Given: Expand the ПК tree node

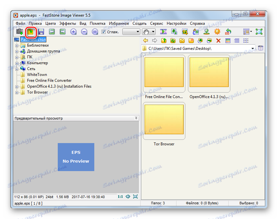Looking at the screenshot, I should 17,57.
